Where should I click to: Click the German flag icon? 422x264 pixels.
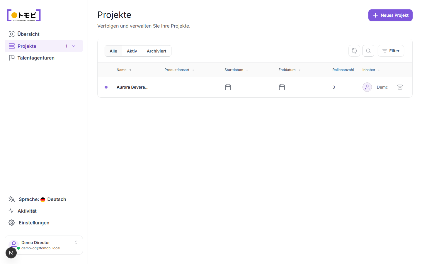tap(43, 199)
